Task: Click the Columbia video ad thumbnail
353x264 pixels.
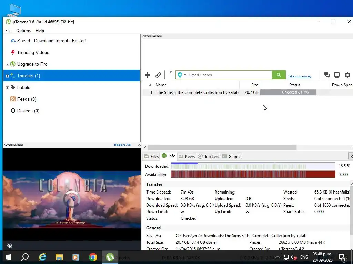Action: tap(72, 199)
